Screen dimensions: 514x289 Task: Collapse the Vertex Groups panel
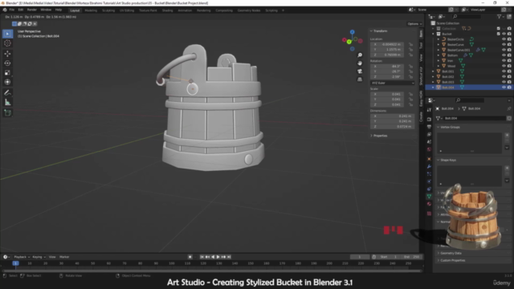pos(450,127)
